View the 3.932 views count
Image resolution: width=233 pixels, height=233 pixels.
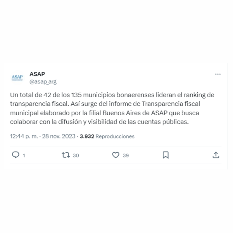(x=87, y=136)
